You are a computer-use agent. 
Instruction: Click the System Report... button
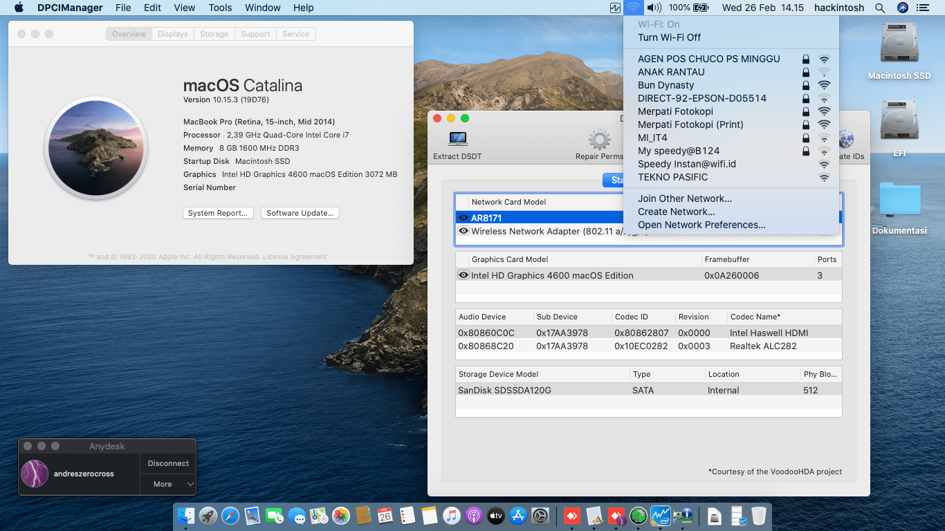coord(218,213)
